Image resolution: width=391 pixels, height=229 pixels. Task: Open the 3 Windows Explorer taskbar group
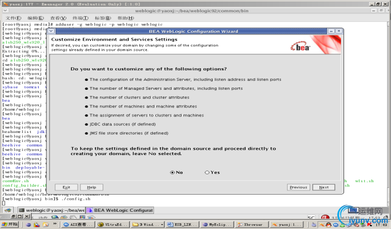pyautogui.click(x=147, y=224)
